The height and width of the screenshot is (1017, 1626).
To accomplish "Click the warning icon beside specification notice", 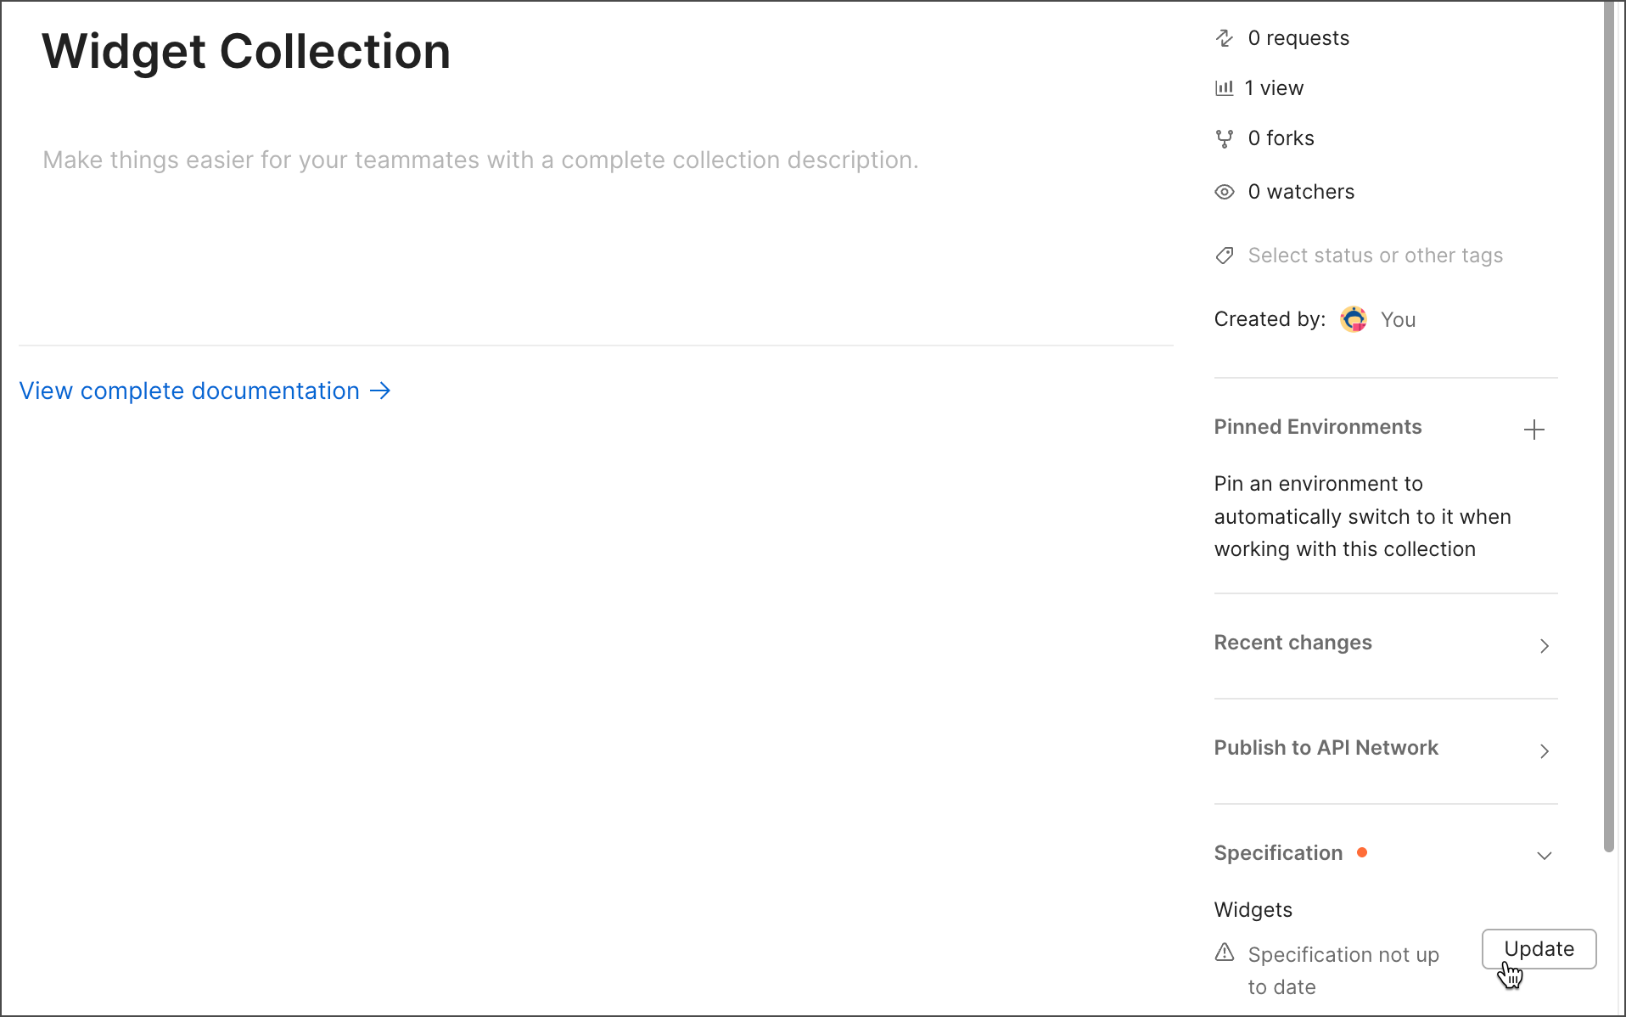I will tap(1225, 952).
